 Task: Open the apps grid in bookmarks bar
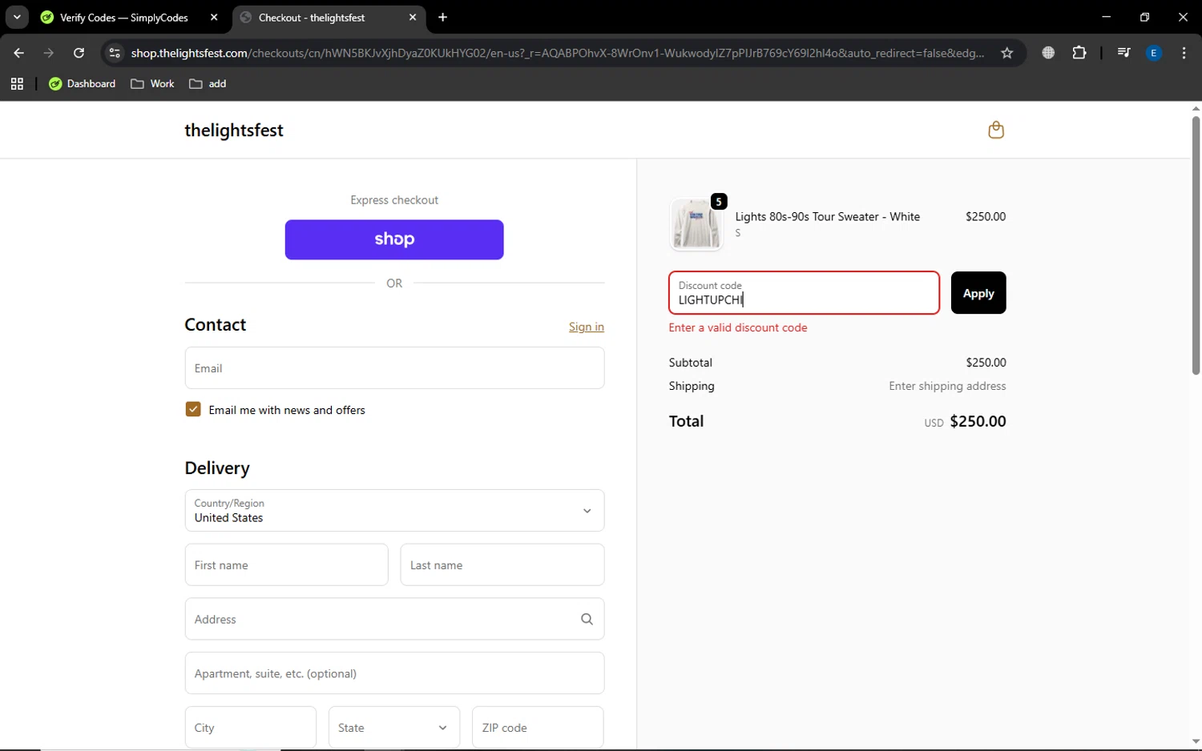[17, 83]
